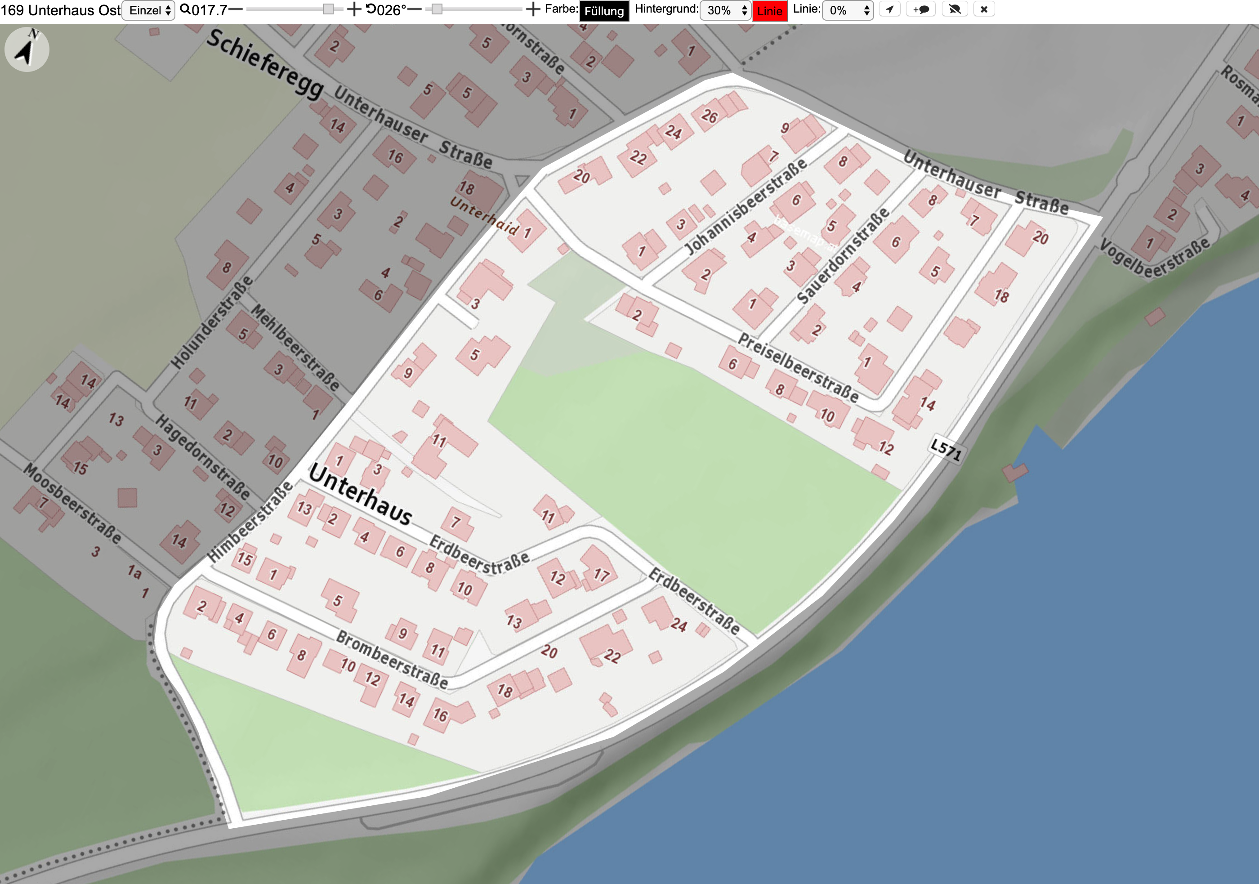Add a comment with speech bubble button
This screenshot has width=1259, height=884.
921,9
